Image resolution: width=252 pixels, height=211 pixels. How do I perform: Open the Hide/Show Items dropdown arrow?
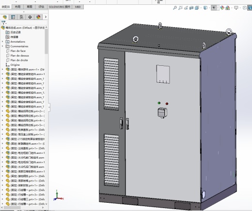coord(218,8)
